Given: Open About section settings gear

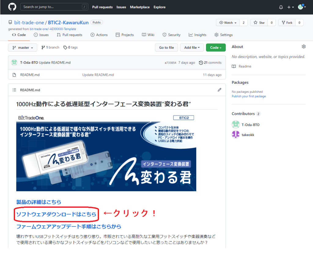Looking at the screenshot, I should (x=304, y=47).
